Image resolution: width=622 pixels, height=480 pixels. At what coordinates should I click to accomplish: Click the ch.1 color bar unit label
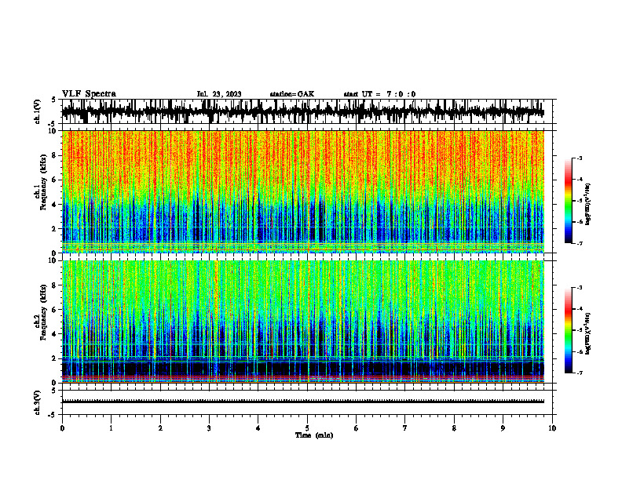point(588,205)
